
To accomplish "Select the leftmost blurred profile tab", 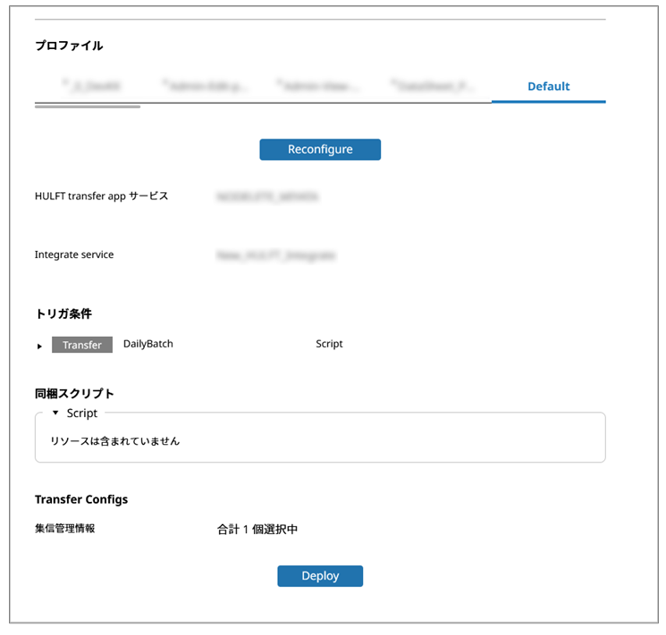I will (91, 87).
